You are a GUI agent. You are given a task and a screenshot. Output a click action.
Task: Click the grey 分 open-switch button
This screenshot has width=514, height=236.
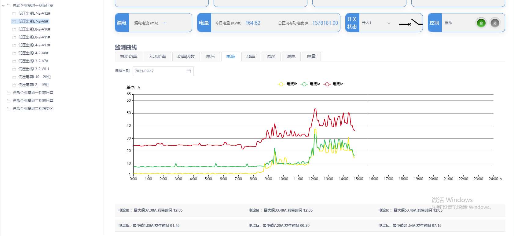click(x=495, y=23)
